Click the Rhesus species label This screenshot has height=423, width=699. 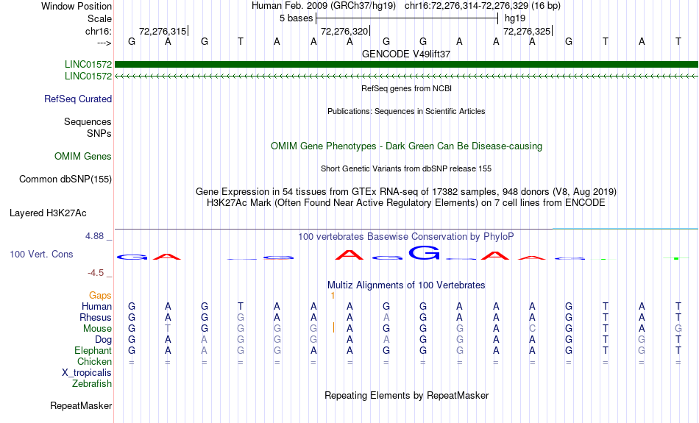point(96,318)
